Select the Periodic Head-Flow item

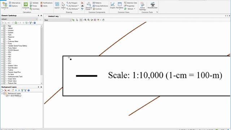tap(14, 72)
